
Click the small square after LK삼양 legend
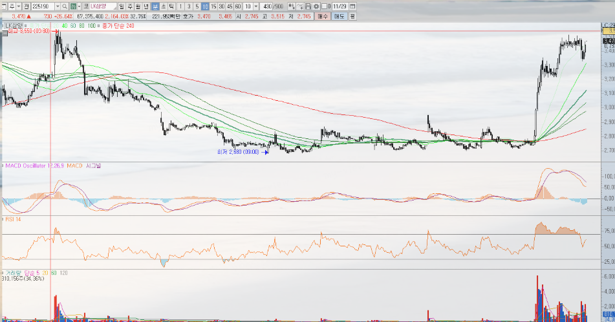[x=25, y=25]
